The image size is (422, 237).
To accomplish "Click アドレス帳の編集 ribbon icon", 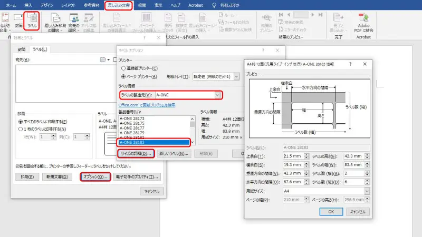I will [89, 22].
